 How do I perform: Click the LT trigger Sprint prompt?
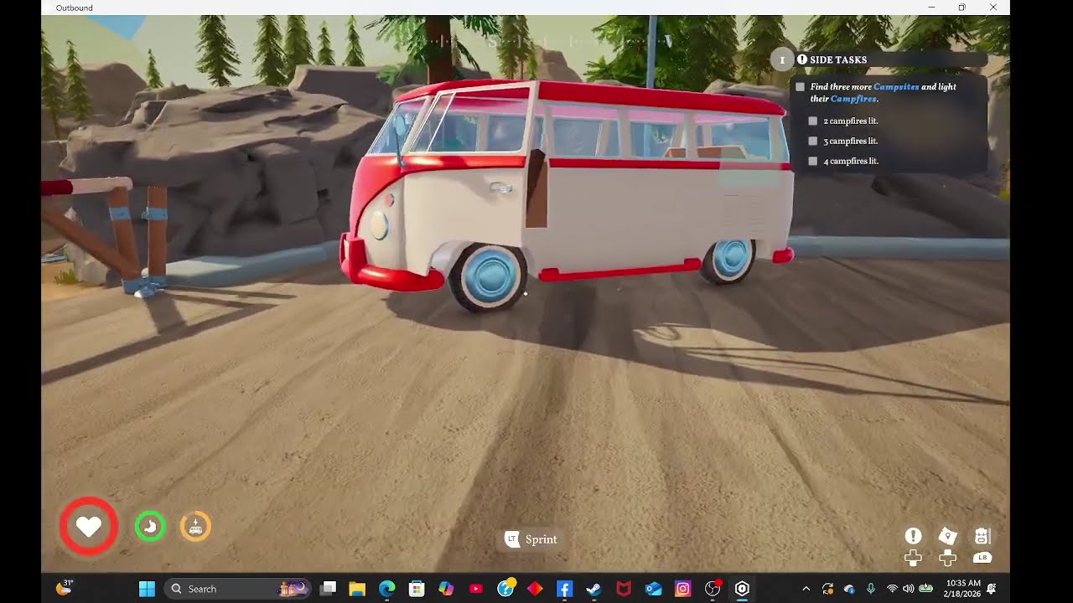531,539
